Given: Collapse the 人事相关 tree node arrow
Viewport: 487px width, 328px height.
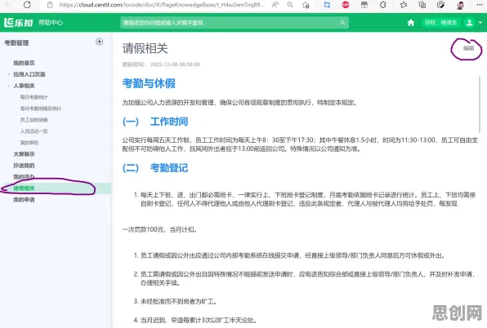Looking at the screenshot, I should click(9, 86).
